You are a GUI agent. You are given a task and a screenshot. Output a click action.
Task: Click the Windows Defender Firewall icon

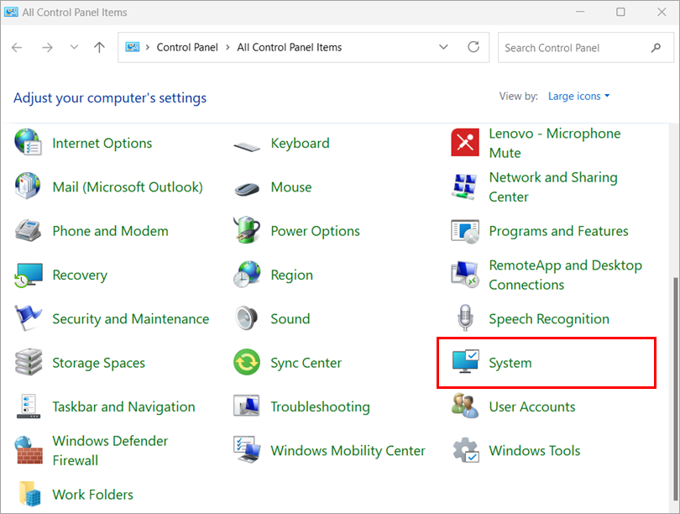click(29, 450)
